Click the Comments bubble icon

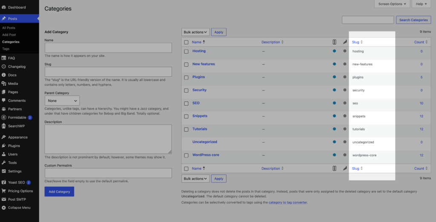pyautogui.click(x=4, y=101)
